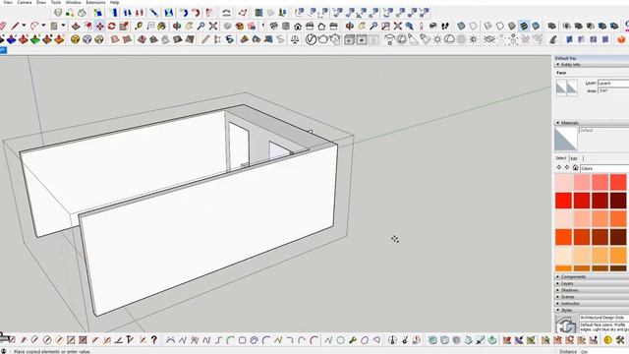This screenshot has width=629, height=354.
Task: Click the blue sandbox terrain icon
Action: pyautogui.click(x=11, y=39)
